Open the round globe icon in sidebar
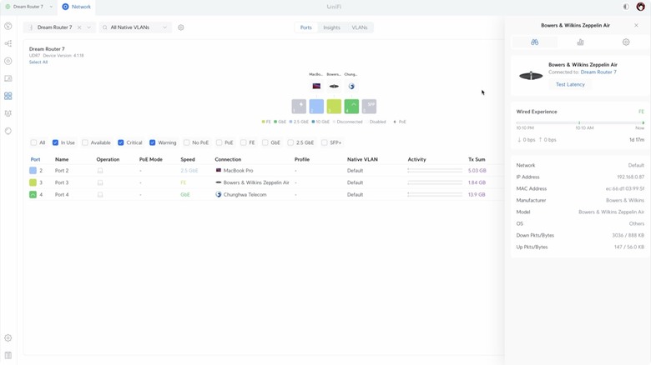The width and height of the screenshot is (651, 365). [x=8, y=131]
